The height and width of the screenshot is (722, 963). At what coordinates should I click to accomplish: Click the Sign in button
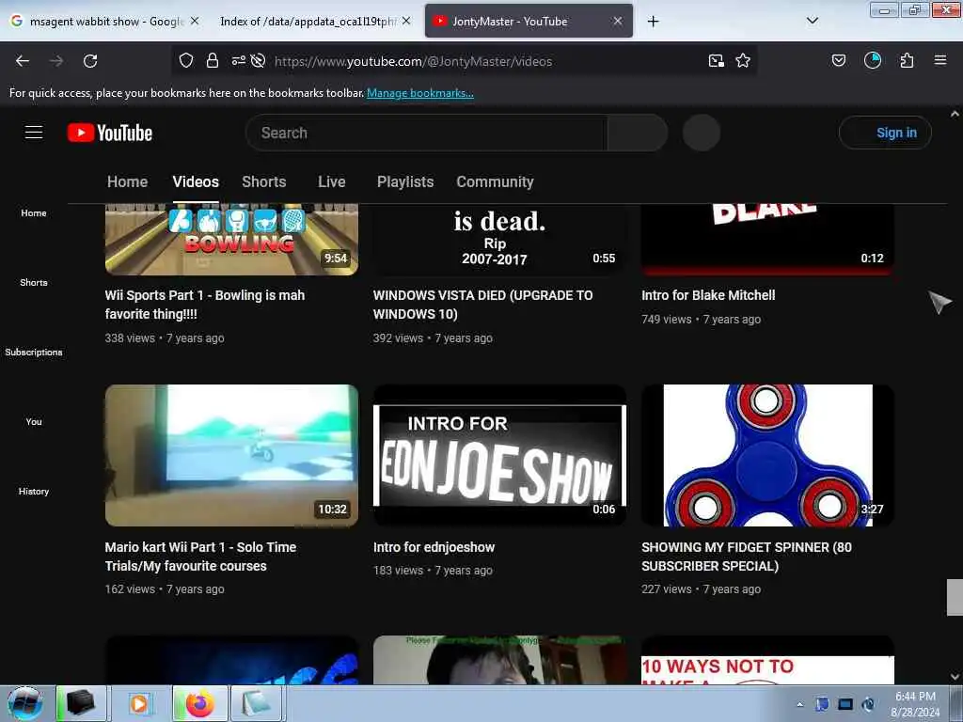pos(885,133)
